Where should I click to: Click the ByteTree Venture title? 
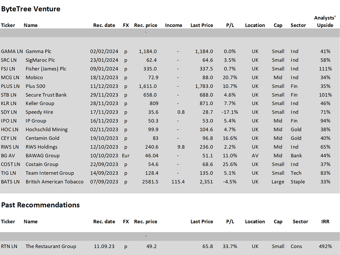pos(31,9)
